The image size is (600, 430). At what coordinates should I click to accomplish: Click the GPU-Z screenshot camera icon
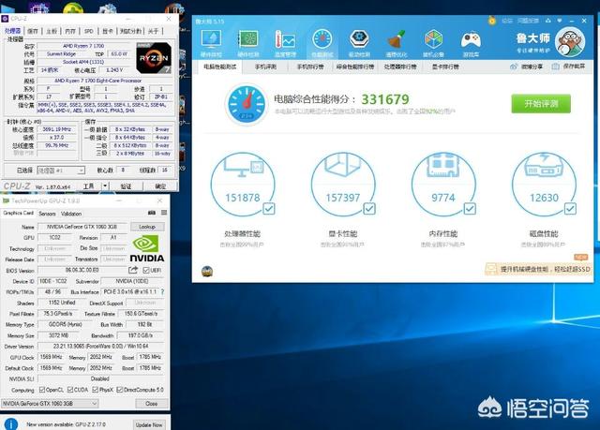(x=152, y=213)
